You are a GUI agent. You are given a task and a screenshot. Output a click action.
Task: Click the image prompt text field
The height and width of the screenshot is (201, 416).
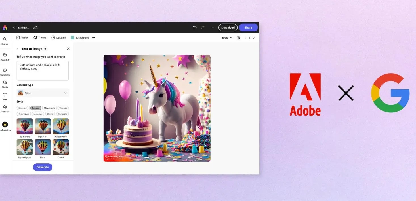pos(43,70)
